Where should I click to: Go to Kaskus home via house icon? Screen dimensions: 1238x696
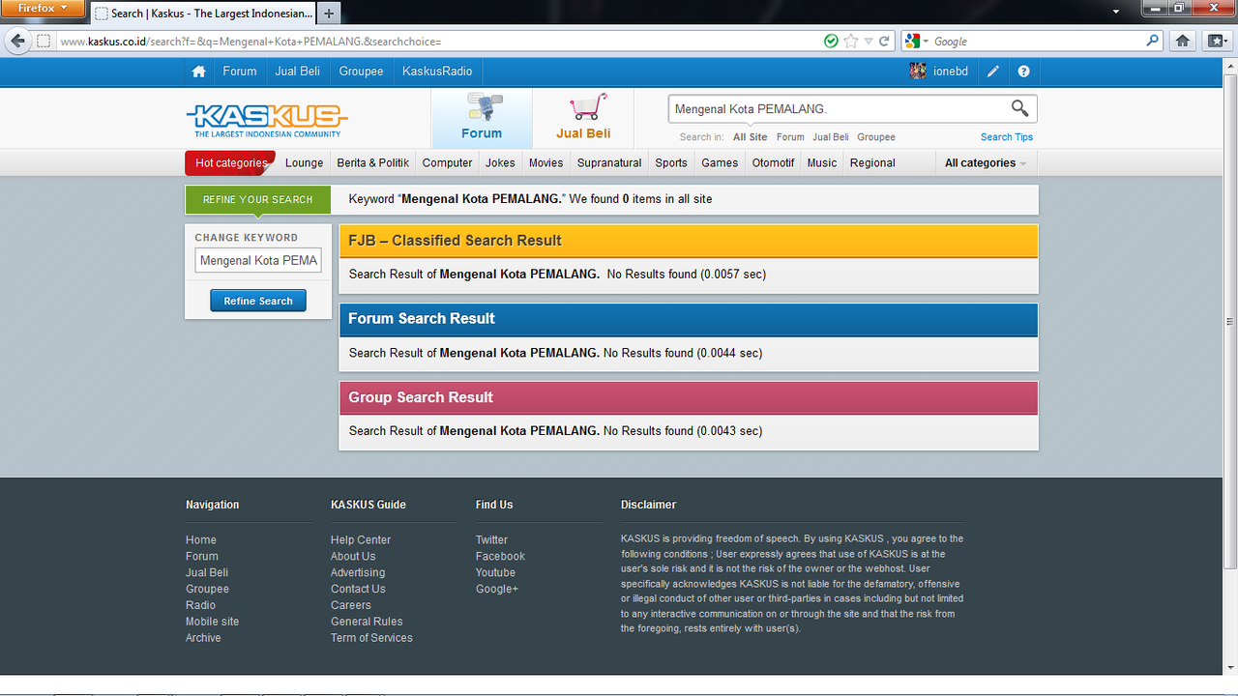pos(198,72)
